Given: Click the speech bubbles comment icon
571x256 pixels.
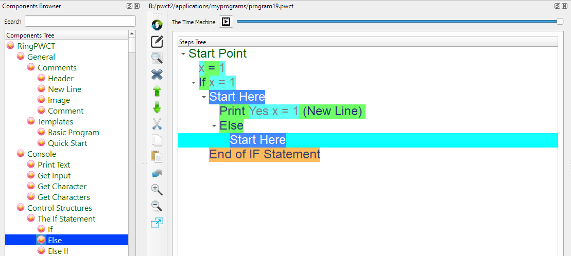Looking at the screenshot, I should click(157, 173).
